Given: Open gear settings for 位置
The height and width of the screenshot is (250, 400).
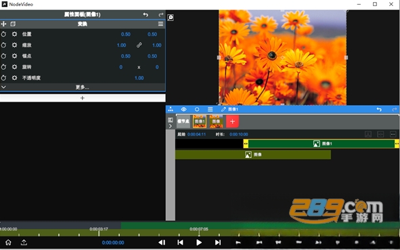Looking at the screenshot, I should 14,34.
